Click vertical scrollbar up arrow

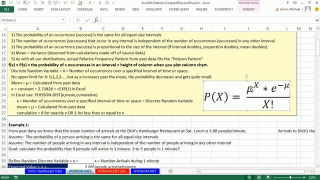[x=318, y=28]
